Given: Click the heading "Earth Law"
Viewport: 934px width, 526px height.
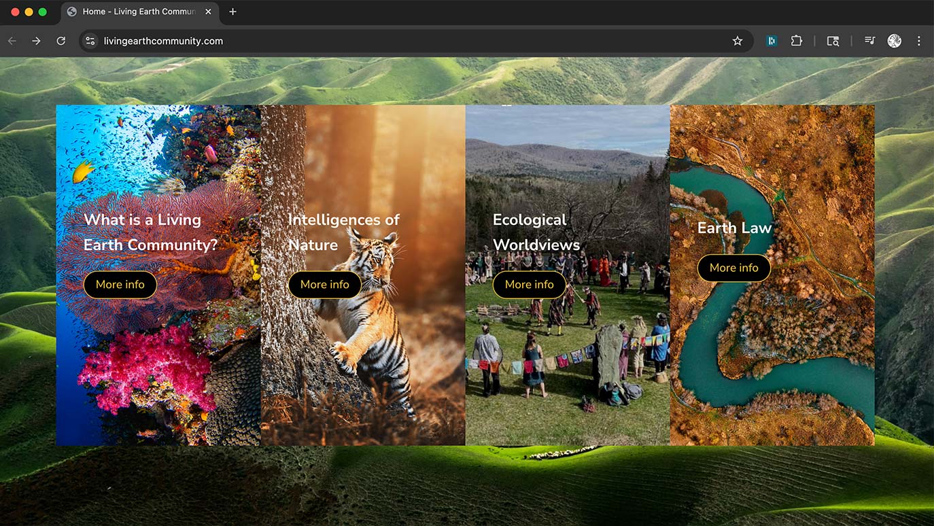Looking at the screenshot, I should (x=734, y=228).
